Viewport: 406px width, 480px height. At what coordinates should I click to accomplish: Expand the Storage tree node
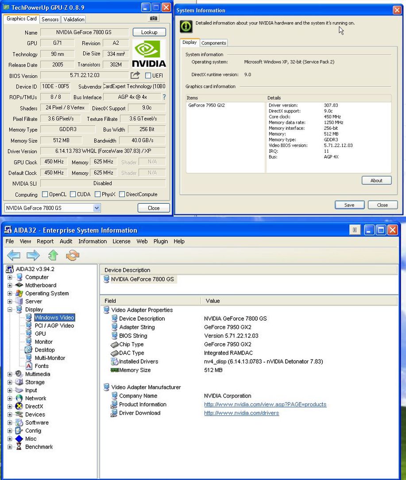tap(10, 382)
